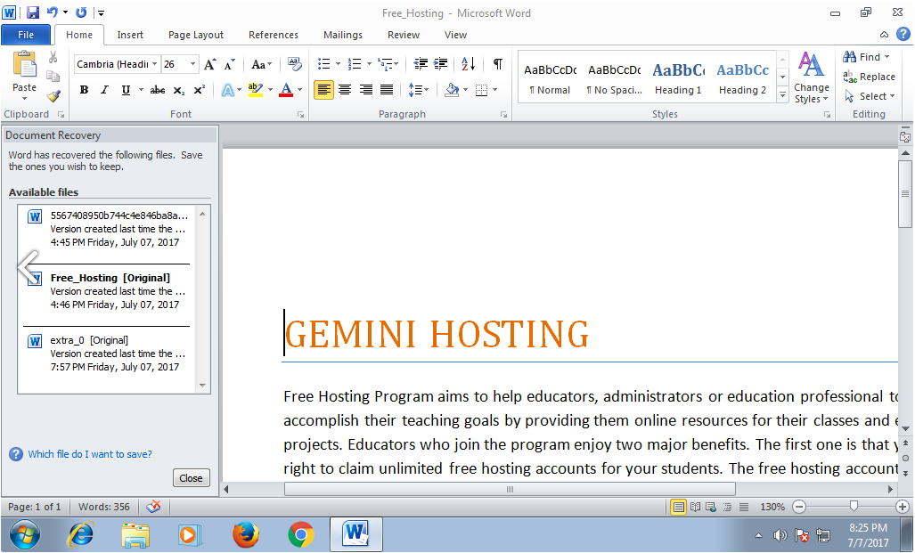Open 'Which file do I want to save?' link

click(x=89, y=454)
